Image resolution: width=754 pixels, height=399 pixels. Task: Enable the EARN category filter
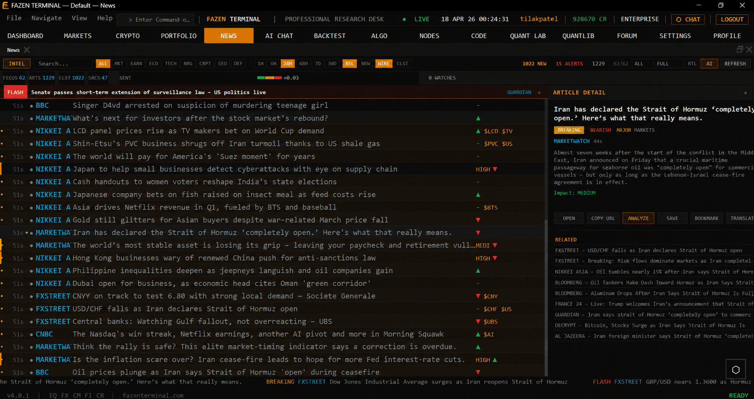coord(136,64)
